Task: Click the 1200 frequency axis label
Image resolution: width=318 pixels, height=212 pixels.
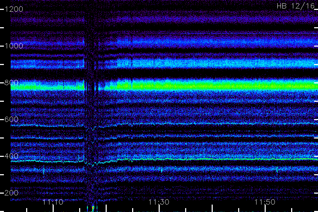Action: [x=14, y=9]
